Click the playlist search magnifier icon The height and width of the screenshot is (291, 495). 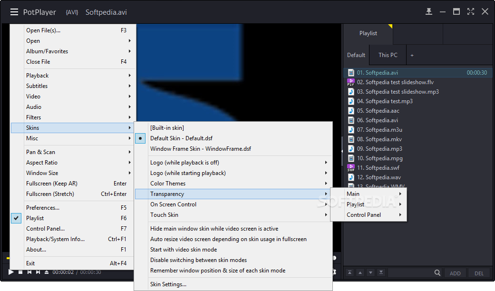[437, 273]
